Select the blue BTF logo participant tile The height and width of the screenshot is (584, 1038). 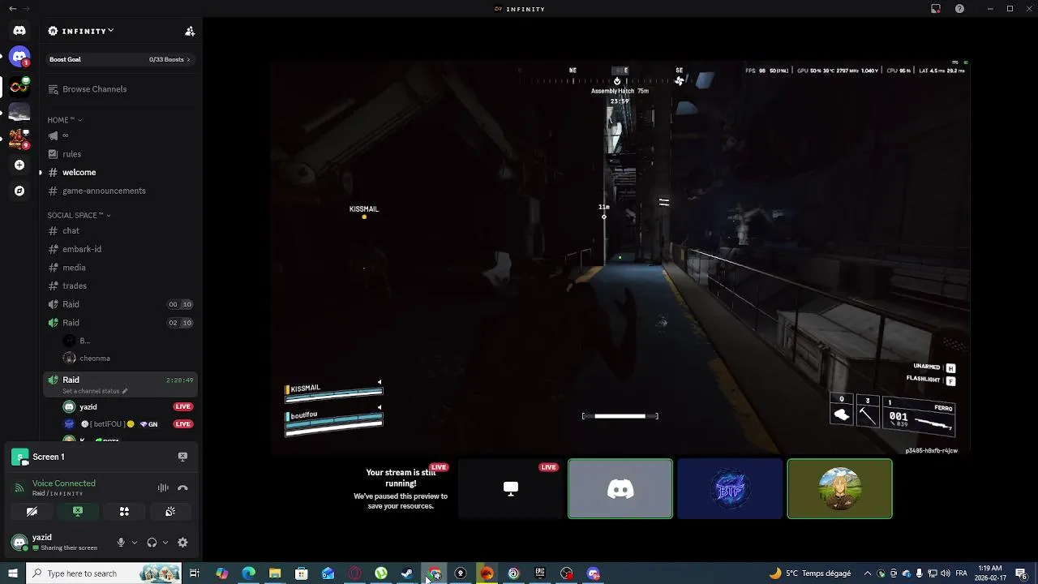[730, 488]
